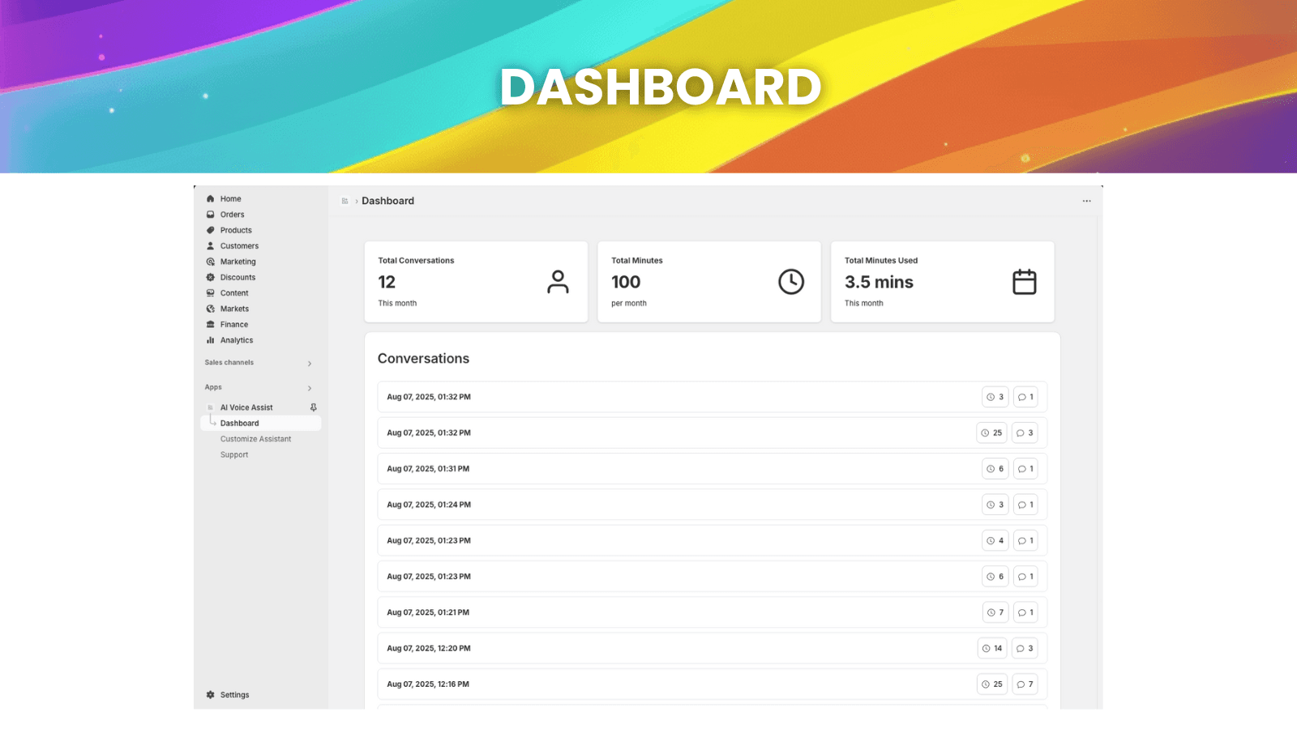
Task: Pin the AI Voice Assist app
Action: coord(313,407)
